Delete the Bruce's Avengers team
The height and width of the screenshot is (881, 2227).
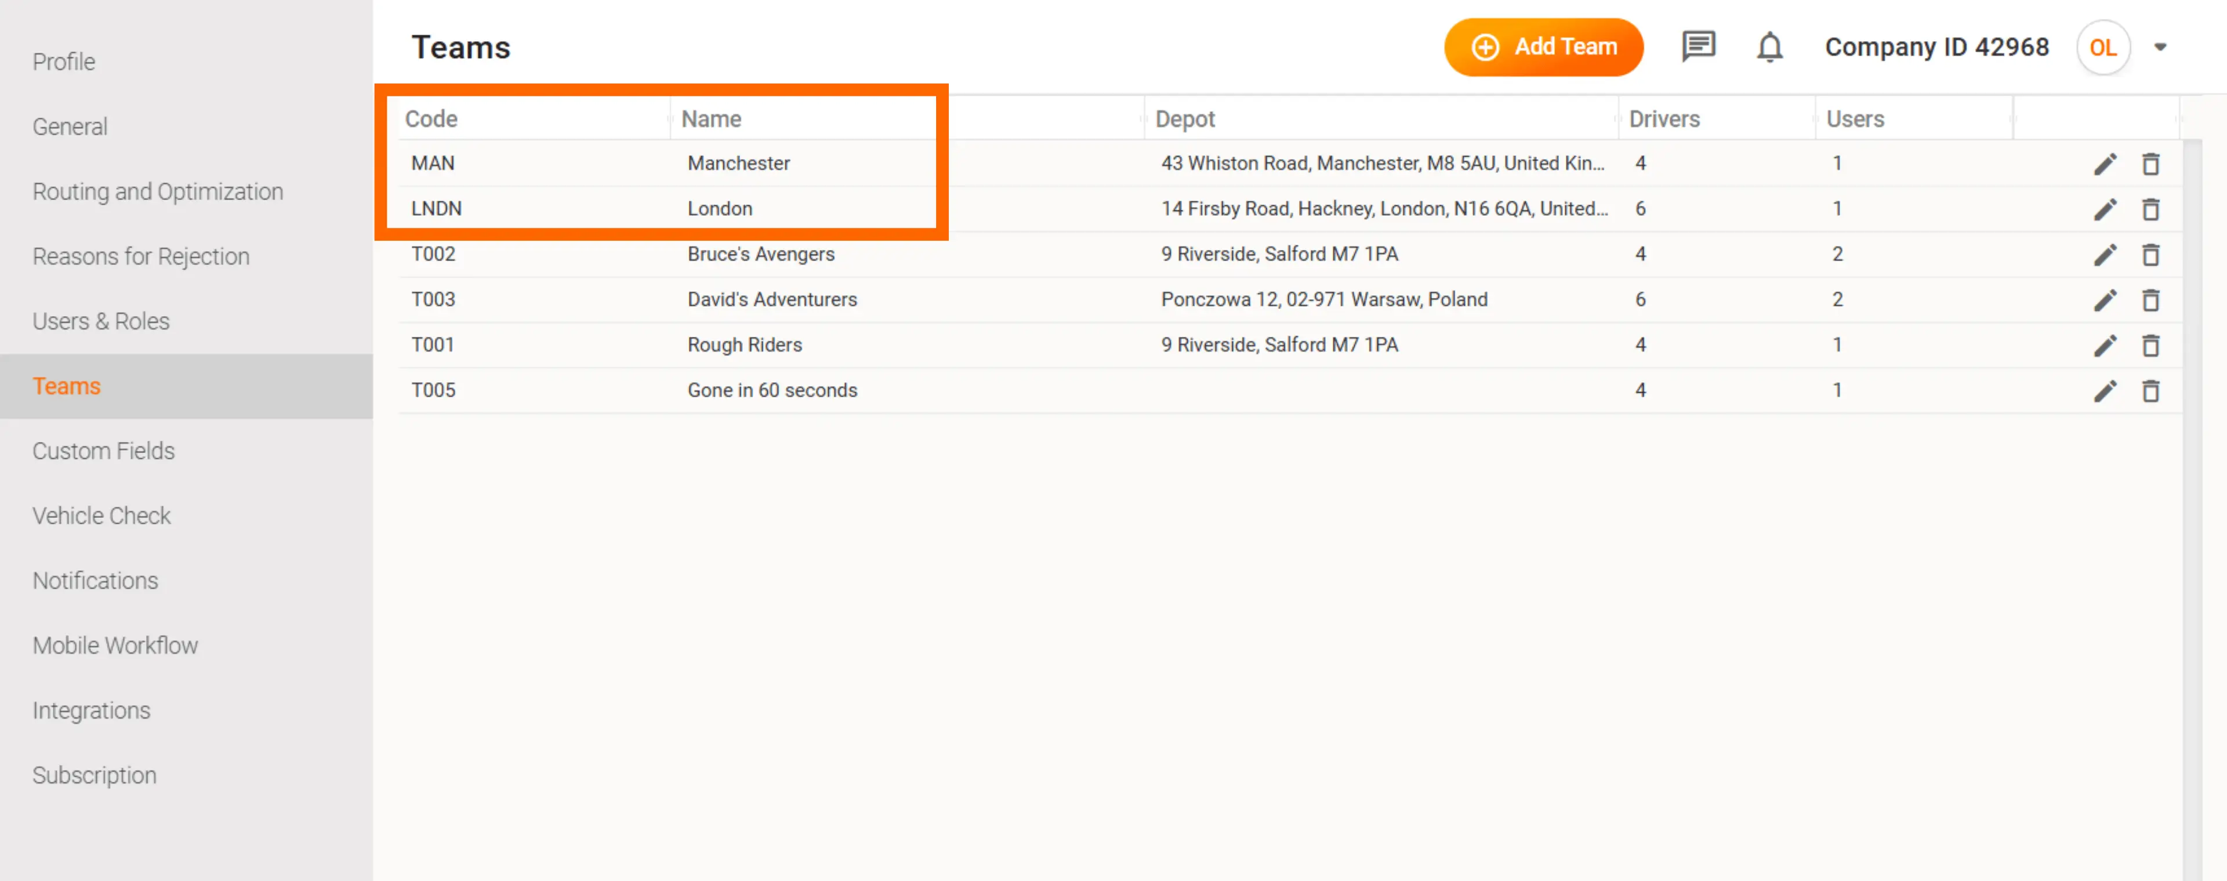pos(2150,255)
